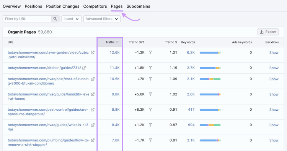Viewport: 287px width, 151px height.
Task: Click the 8.8K traffic value
Action: coord(116,109)
